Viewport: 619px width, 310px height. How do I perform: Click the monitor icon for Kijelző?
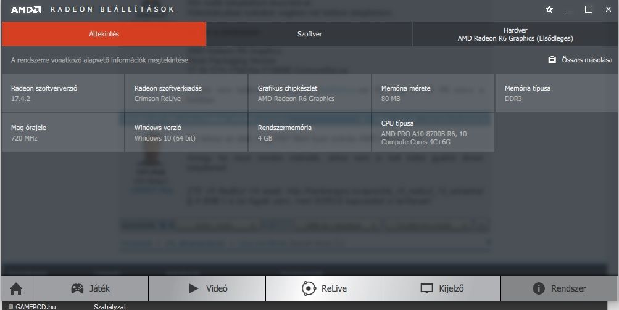click(426, 288)
